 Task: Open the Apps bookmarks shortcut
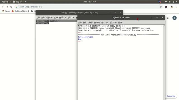[6, 11]
